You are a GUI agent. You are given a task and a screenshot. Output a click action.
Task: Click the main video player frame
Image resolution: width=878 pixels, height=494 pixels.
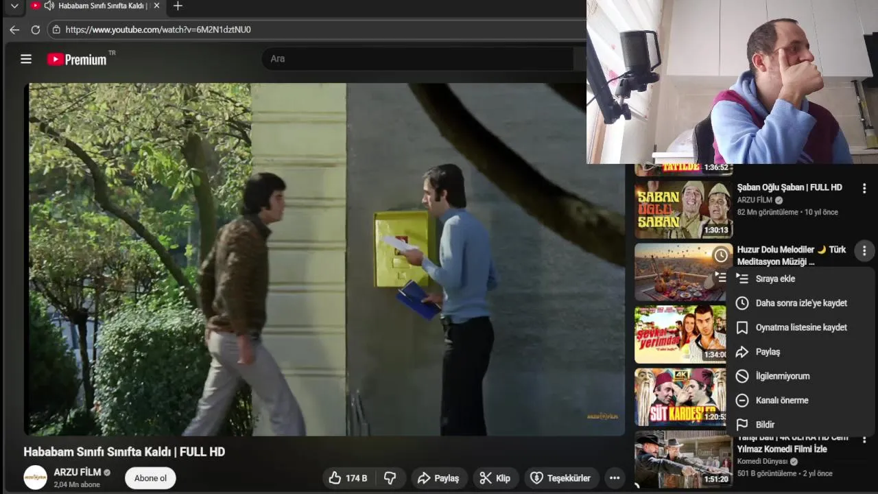(x=324, y=259)
